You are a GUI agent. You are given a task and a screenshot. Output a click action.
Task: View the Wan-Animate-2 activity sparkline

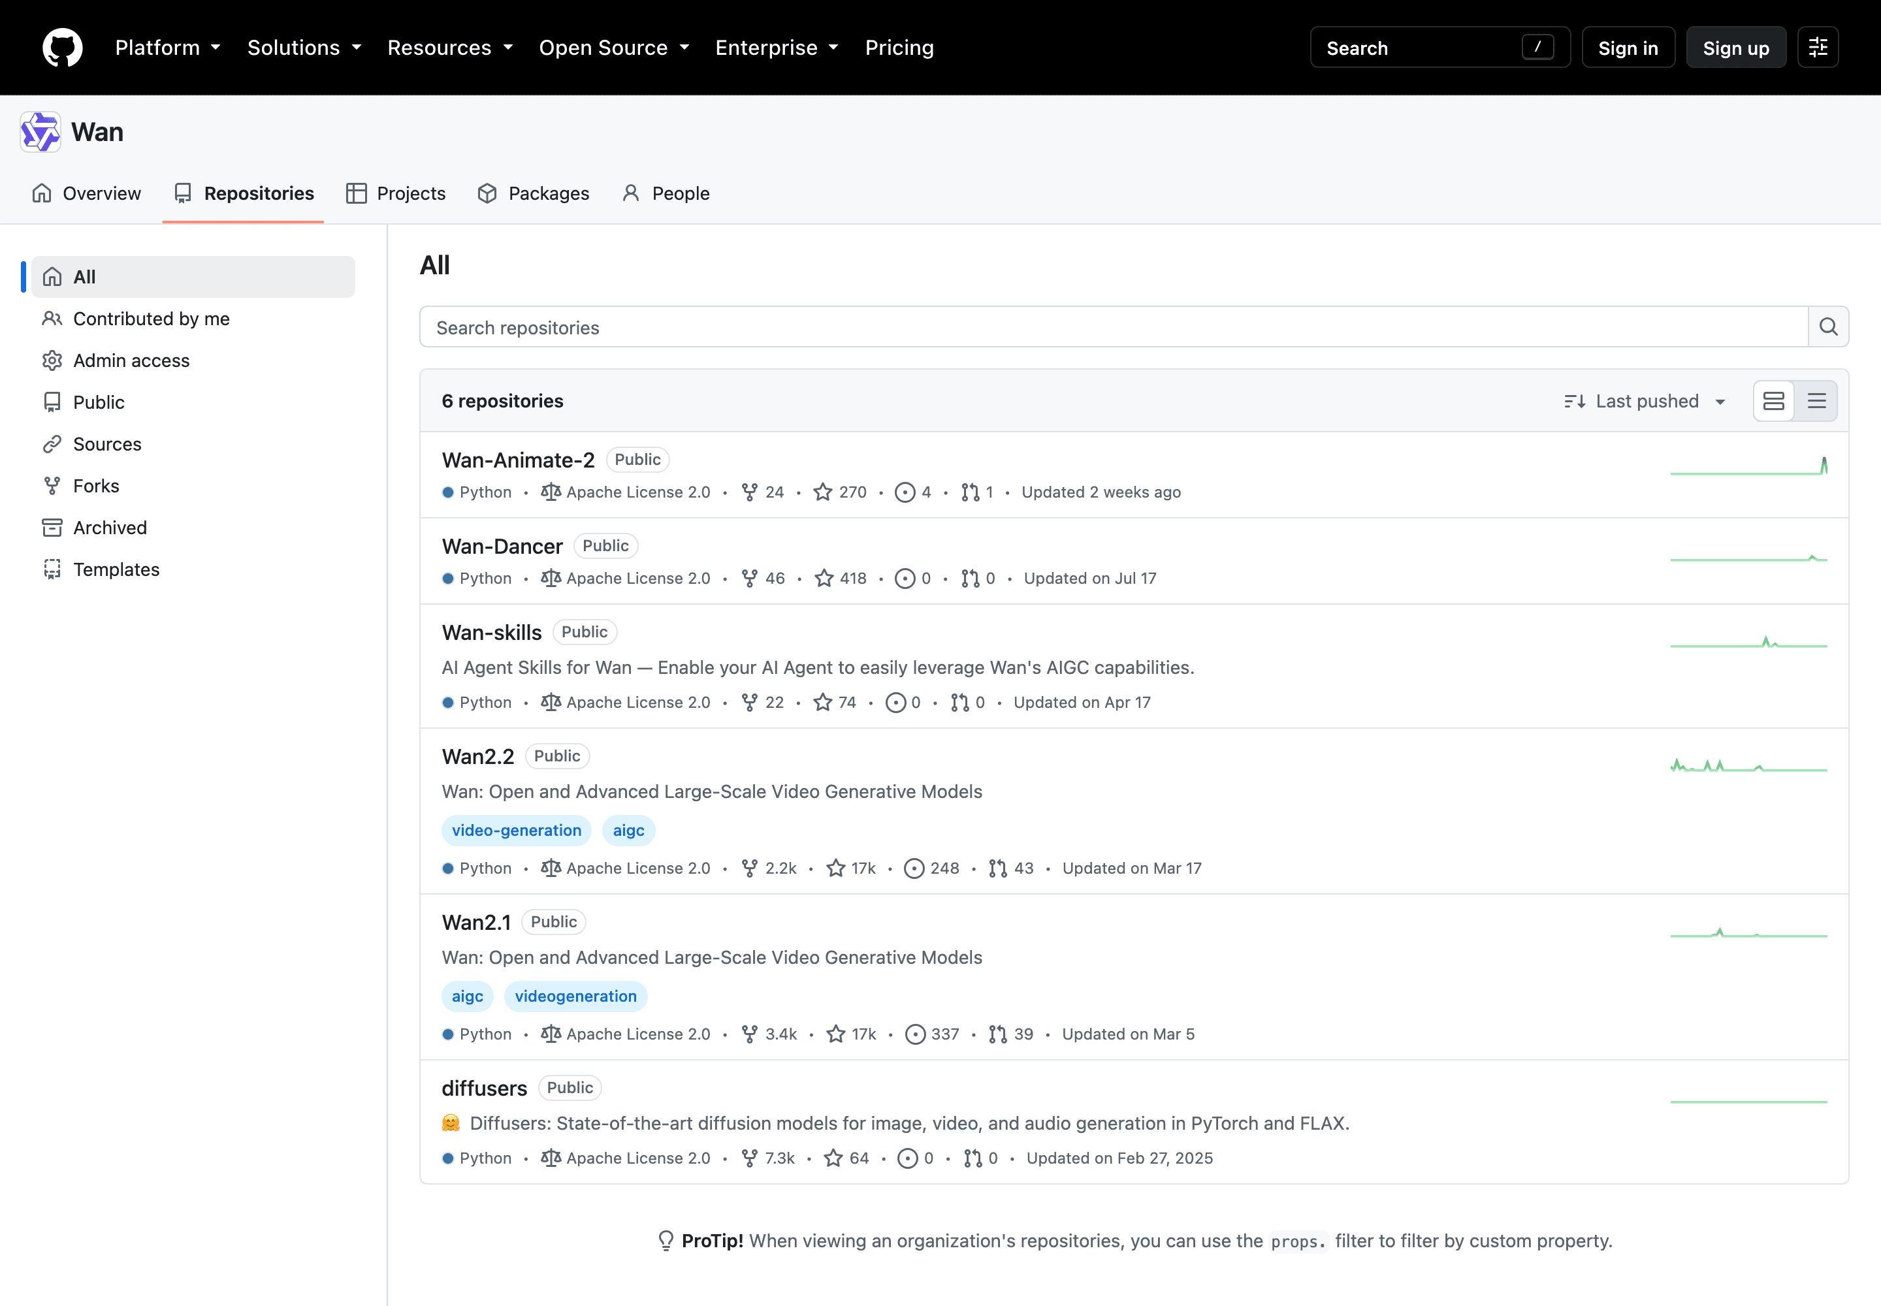[1748, 466]
